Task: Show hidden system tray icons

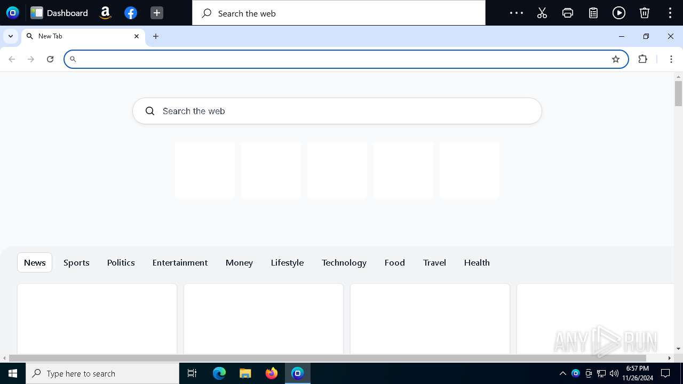Action: (x=562, y=373)
